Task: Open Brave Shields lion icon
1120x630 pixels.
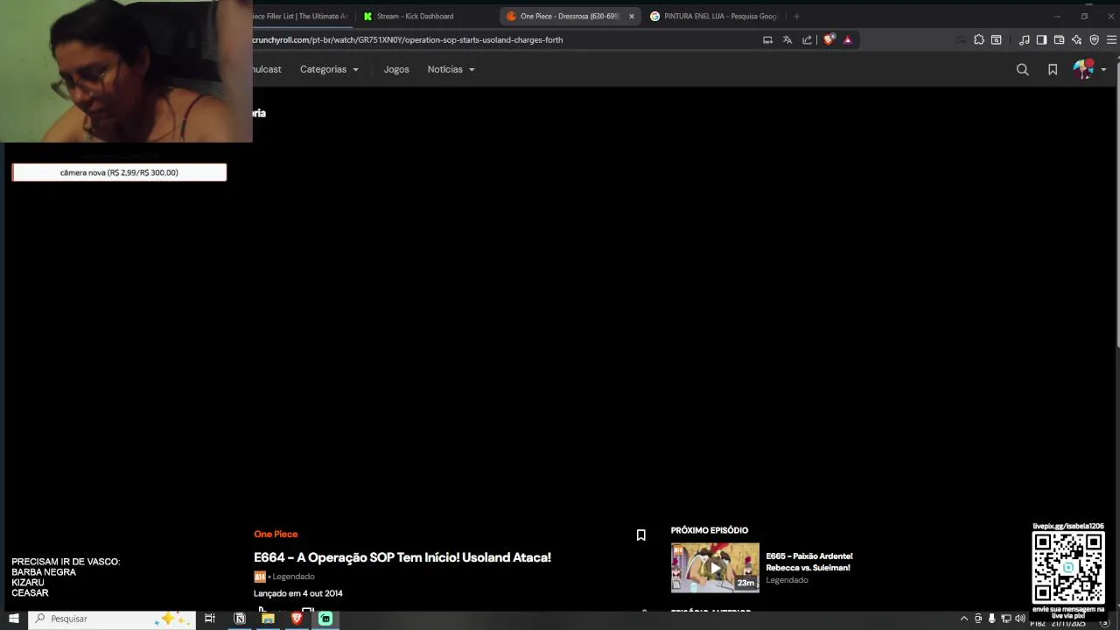Action: pos(829,39)
